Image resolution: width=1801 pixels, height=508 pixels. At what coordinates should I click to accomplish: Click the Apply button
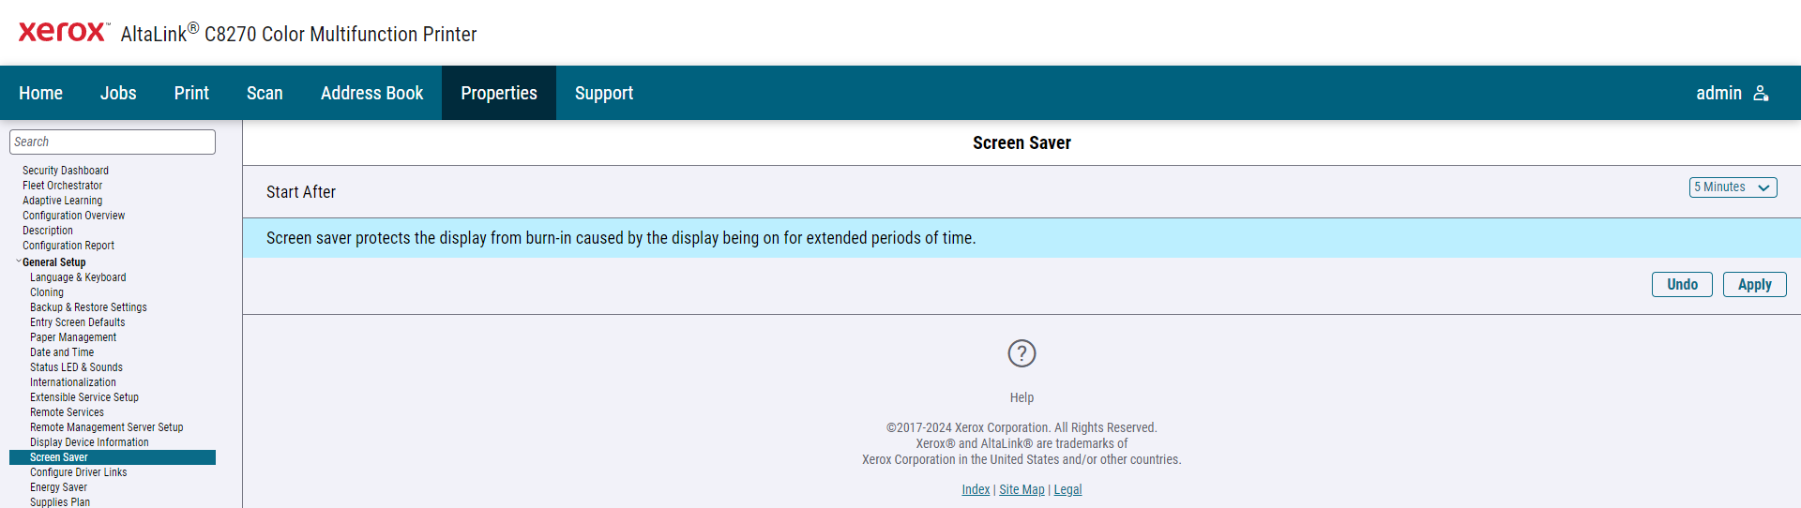pyautogui.click(x=1754, y=284)
